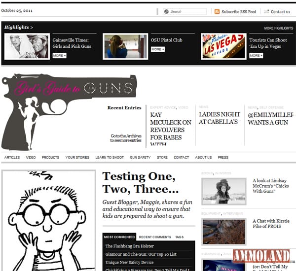Open the GUN SAFETY menu item
This screenshot has height=271, width=296.
coord(140,157)
